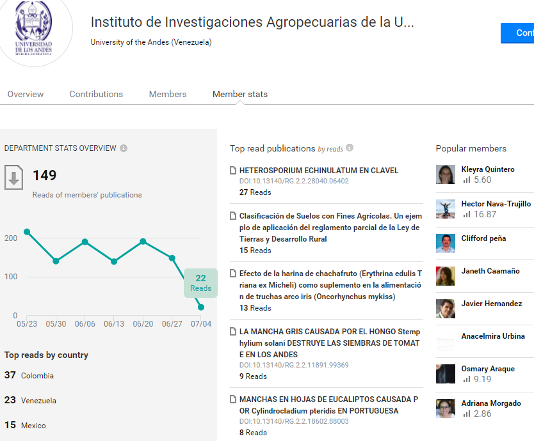The width and height of the screenshot is (534, 441).
Task: Click document icon beside Clasificación de Suelos
Action: click(233, 216)
